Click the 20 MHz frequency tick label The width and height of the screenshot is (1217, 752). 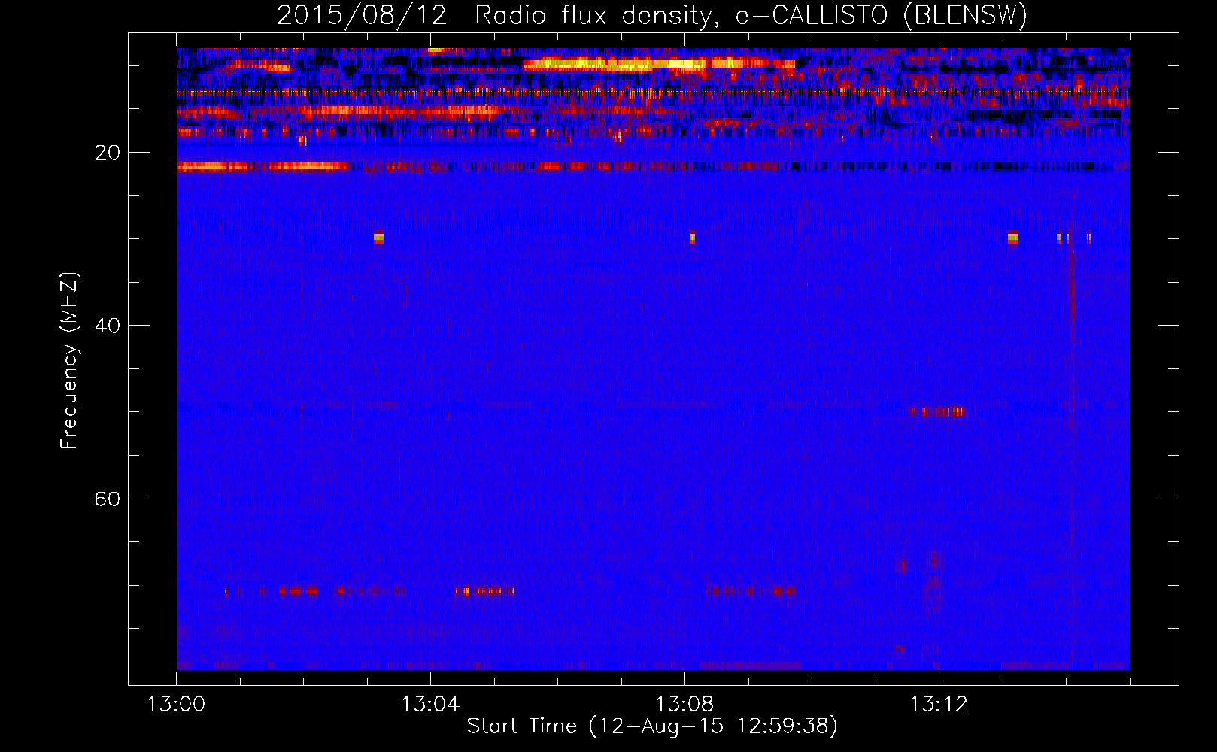pyautogui.click(x=107, y=153)
